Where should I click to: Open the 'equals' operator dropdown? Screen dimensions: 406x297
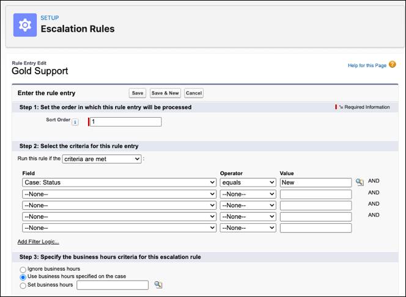click(x=248, y=182)
